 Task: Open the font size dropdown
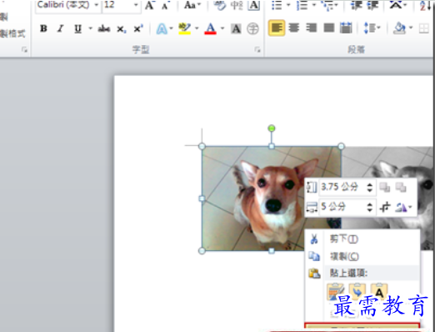point(136,5)
